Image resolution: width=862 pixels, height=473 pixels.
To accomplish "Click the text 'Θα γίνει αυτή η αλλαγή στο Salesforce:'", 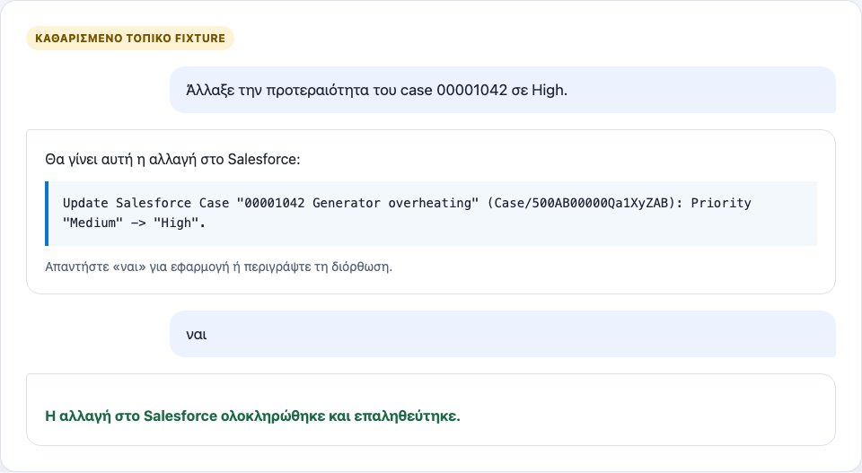I will coord(172,160).
